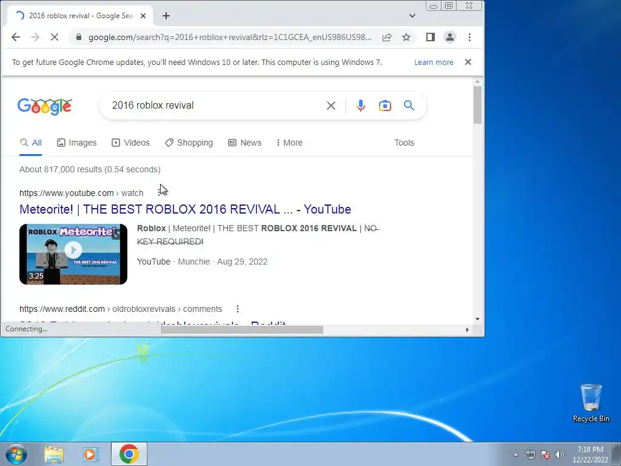Click the About 817,000 results text
The height and width of the screenshot is (466, 621).
(x=90, y=169)
